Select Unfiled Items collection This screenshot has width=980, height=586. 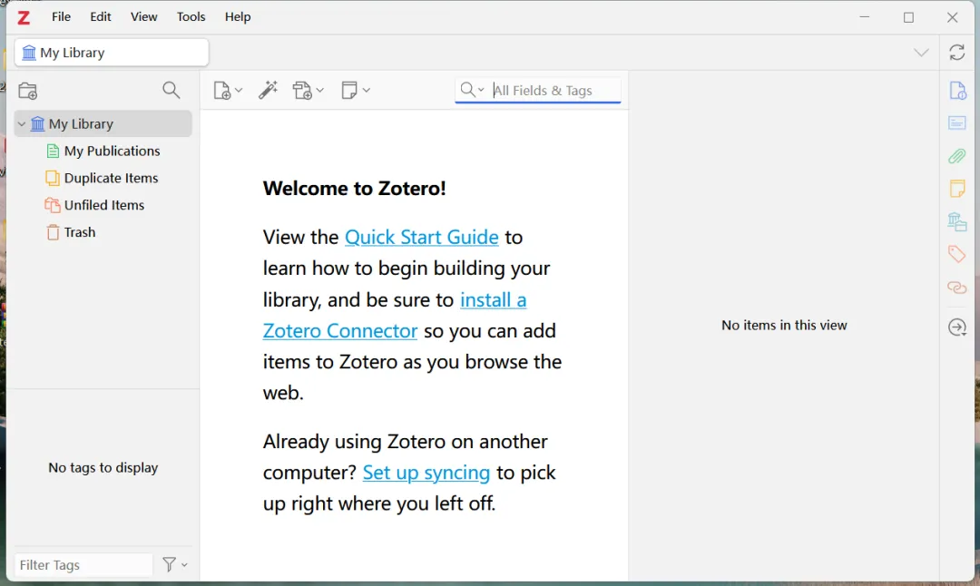pyautogui.click(x=103, y=205)
